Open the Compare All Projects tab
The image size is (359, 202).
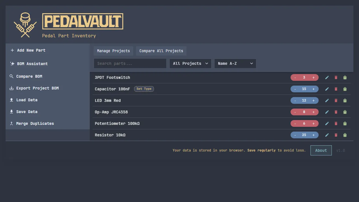[x=161, y=51]
